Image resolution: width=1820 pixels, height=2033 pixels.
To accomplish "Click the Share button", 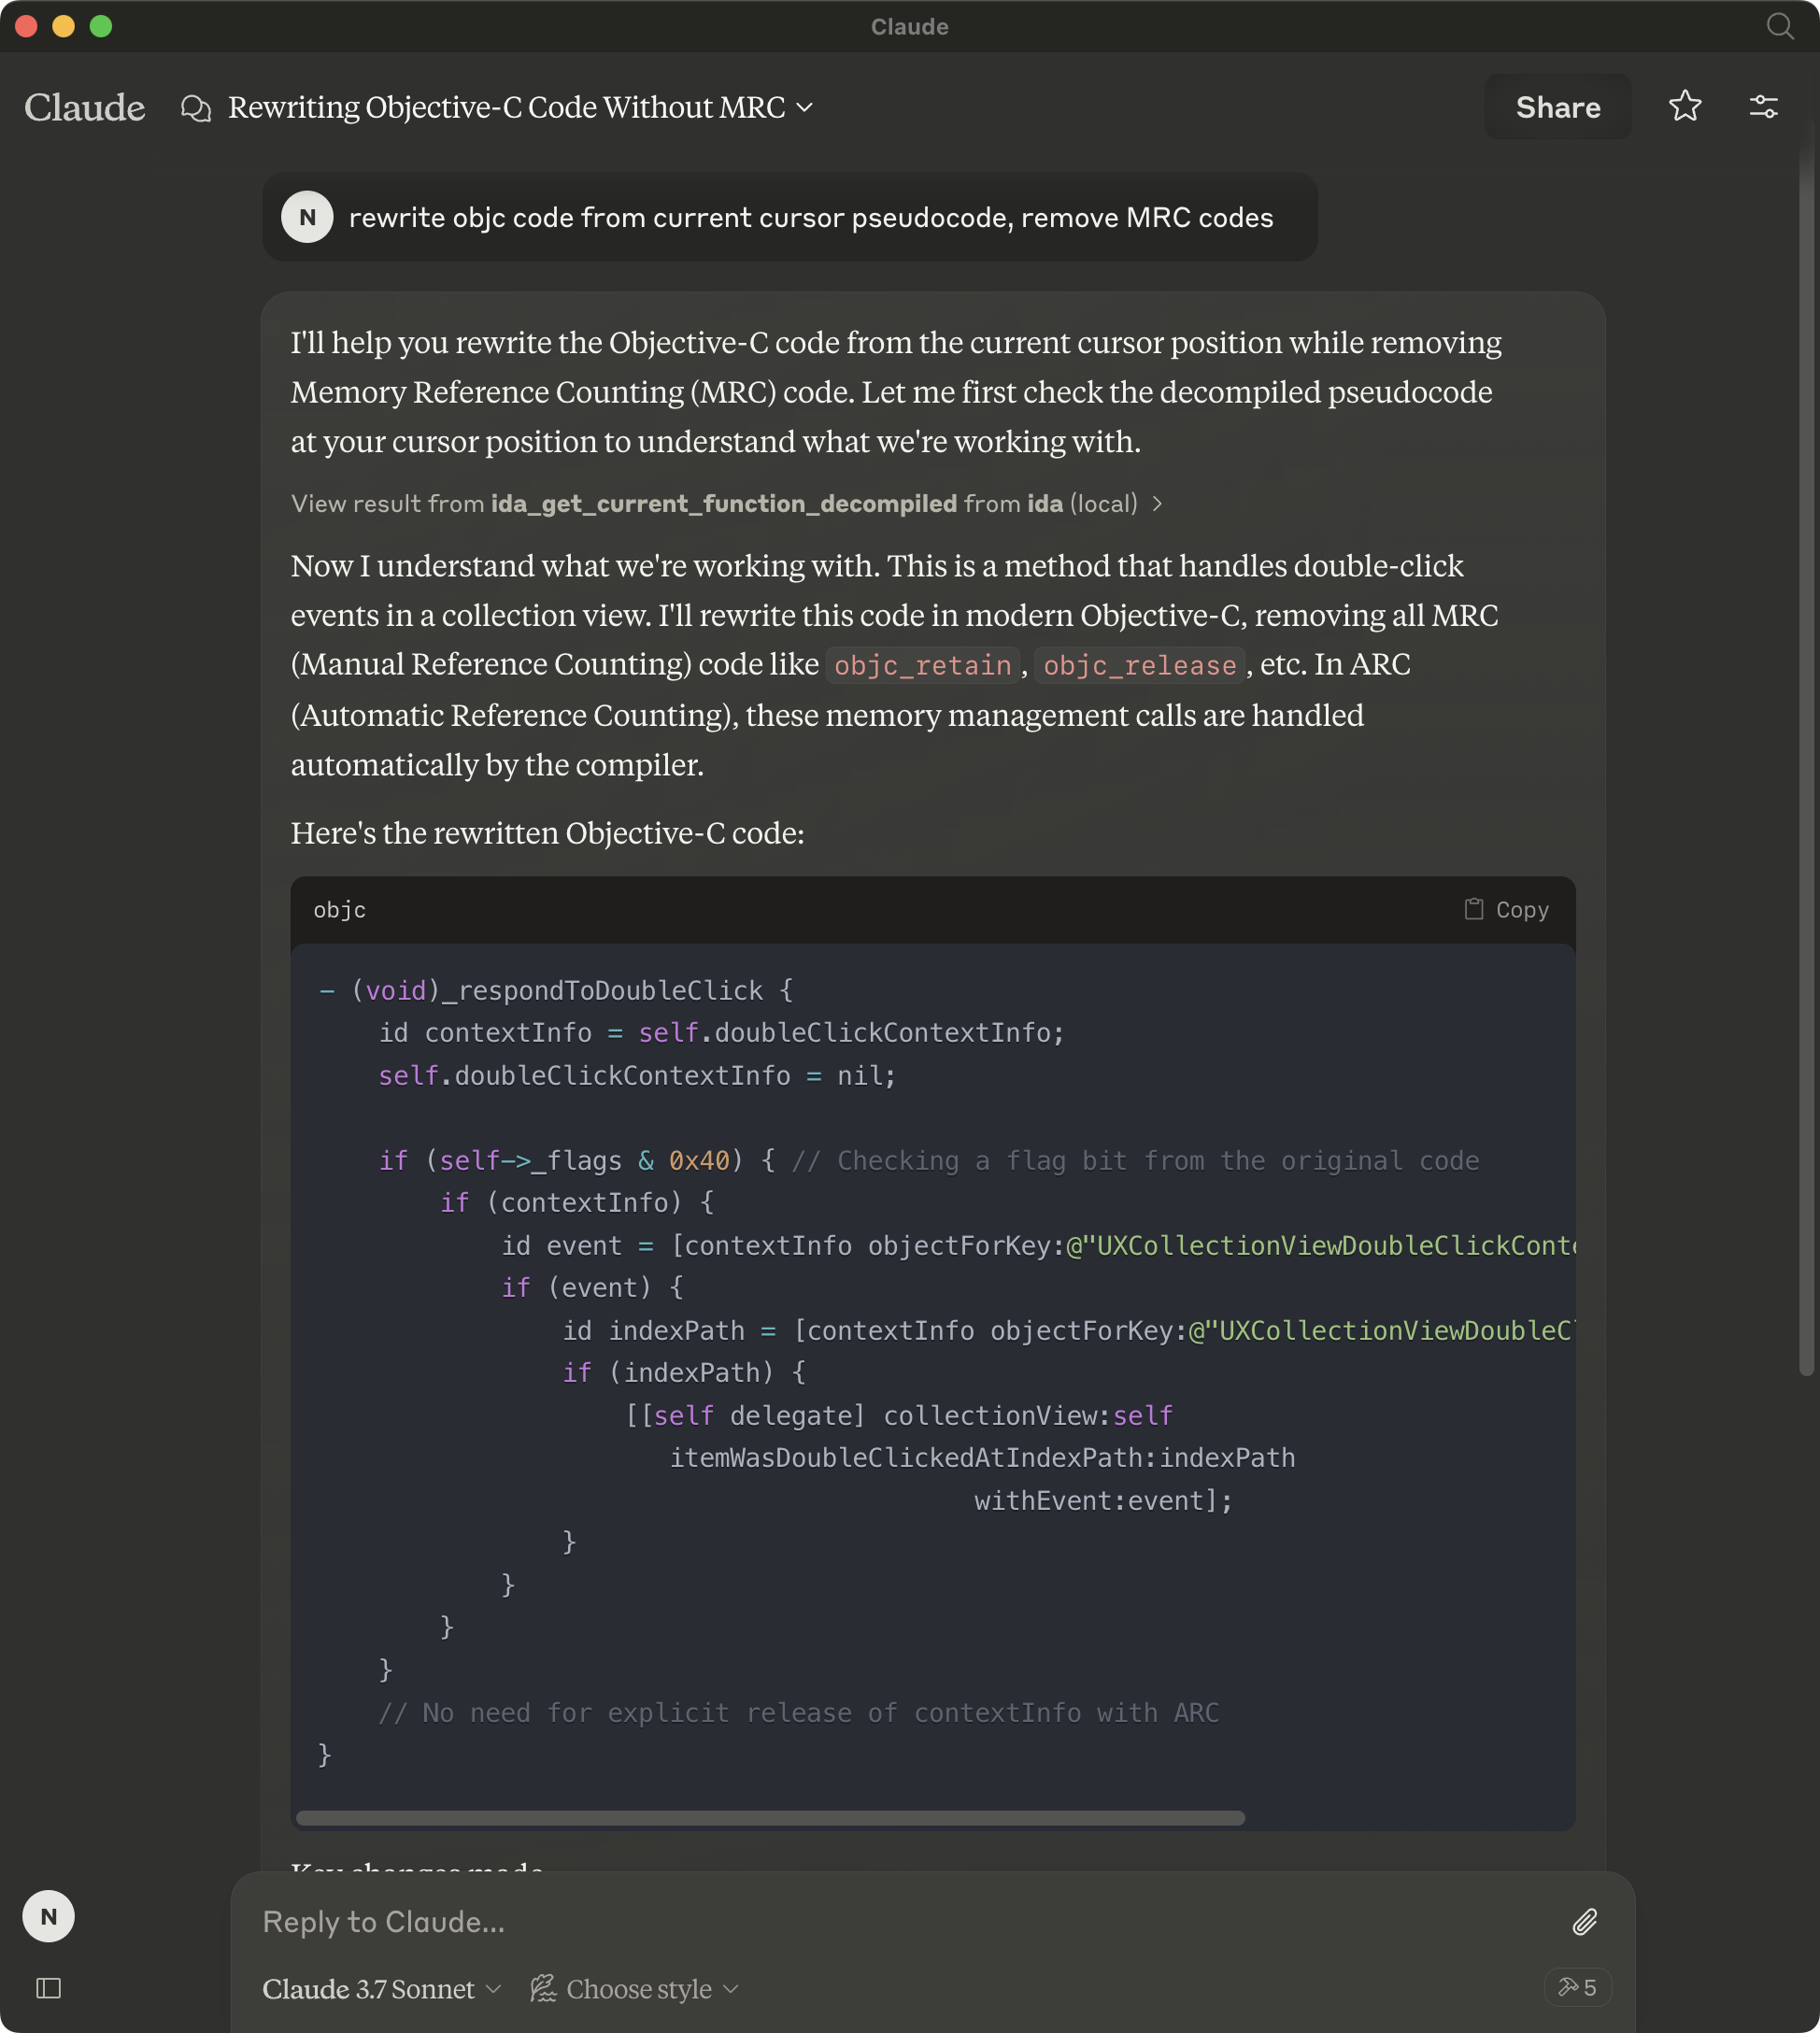I will [1557, 107].
